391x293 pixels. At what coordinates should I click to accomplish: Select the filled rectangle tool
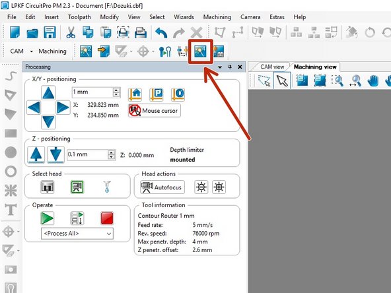11,133
